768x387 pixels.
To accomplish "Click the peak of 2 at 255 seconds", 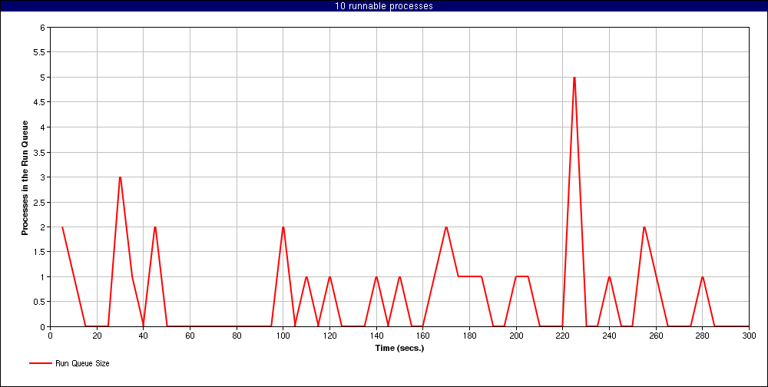I will [644, 227].
